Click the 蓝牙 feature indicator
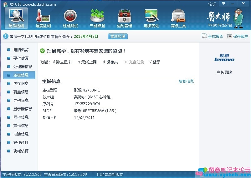This screenshot has height=178, width=251. point(155,62)
